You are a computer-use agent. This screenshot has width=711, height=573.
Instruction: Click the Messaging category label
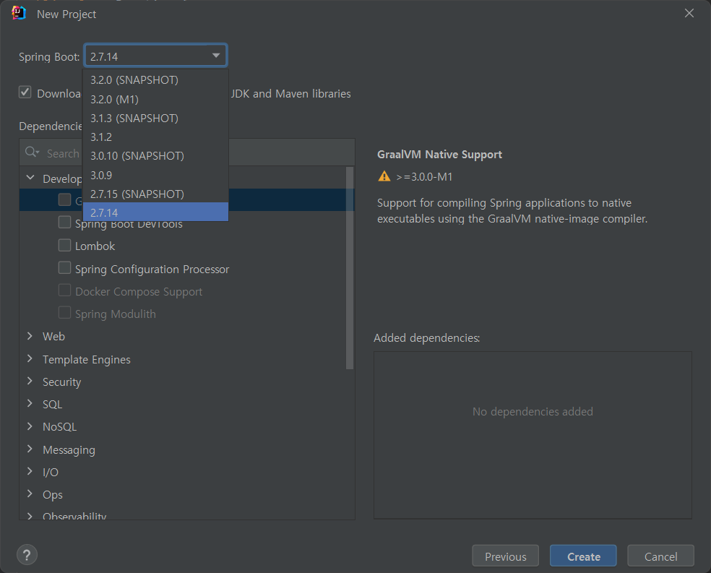[69, 449]
